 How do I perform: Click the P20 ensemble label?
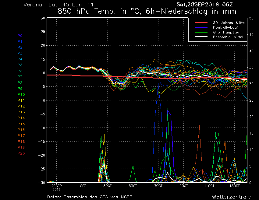(x=21, y=153)
